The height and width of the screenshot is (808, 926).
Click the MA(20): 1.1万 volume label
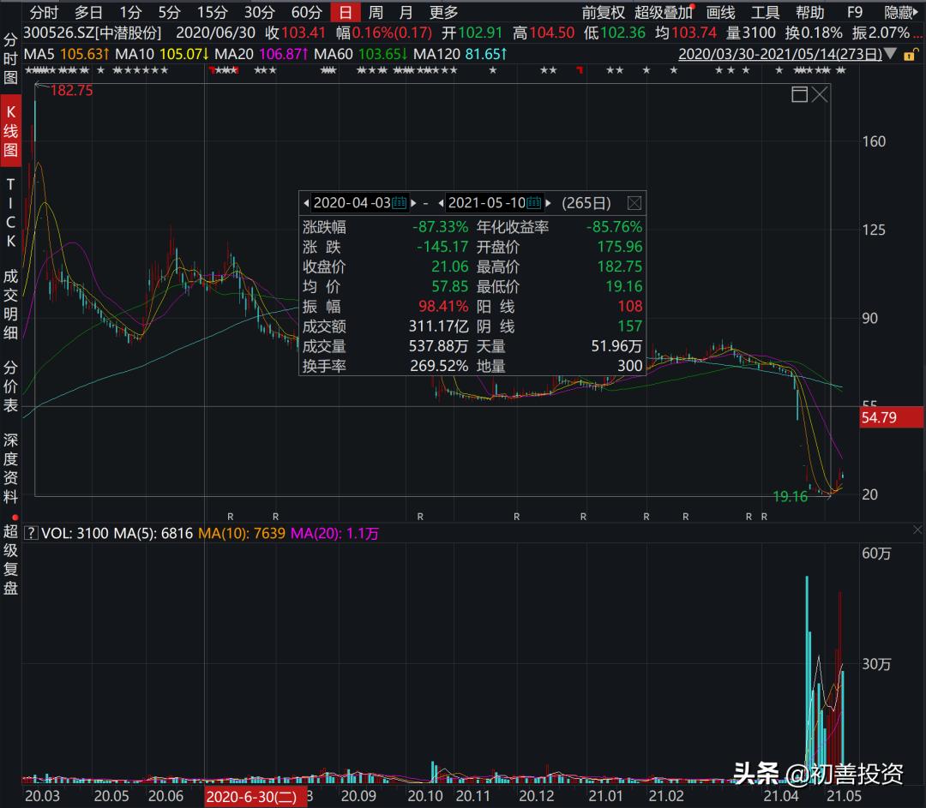click(x=335, y=534)
